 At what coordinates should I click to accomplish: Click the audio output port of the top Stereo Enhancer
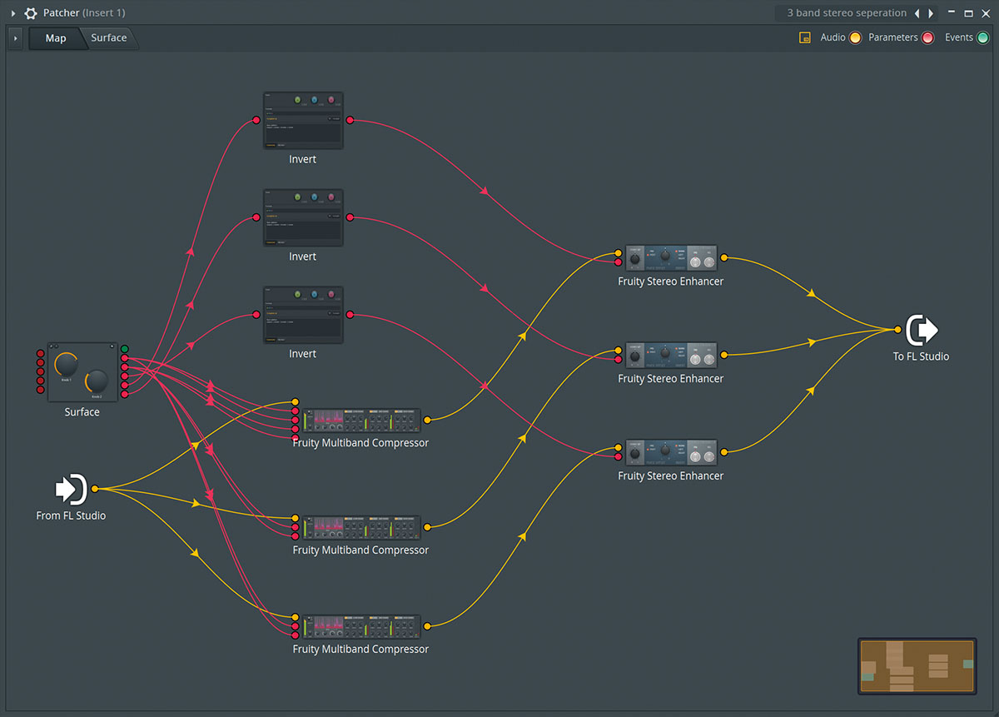tap(723, 258)
